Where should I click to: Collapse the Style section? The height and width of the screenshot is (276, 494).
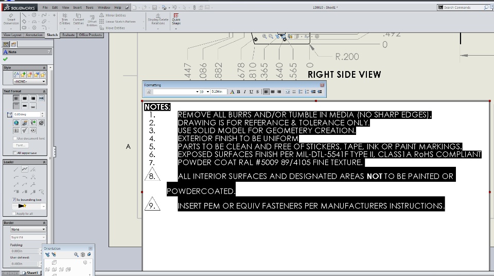tap(44, 68)
